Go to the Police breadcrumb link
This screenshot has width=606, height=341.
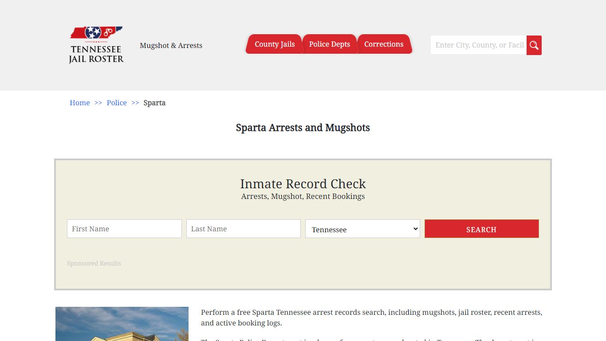[117, 103]
